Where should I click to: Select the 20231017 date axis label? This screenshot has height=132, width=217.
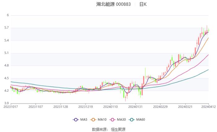tap(11, 107)
